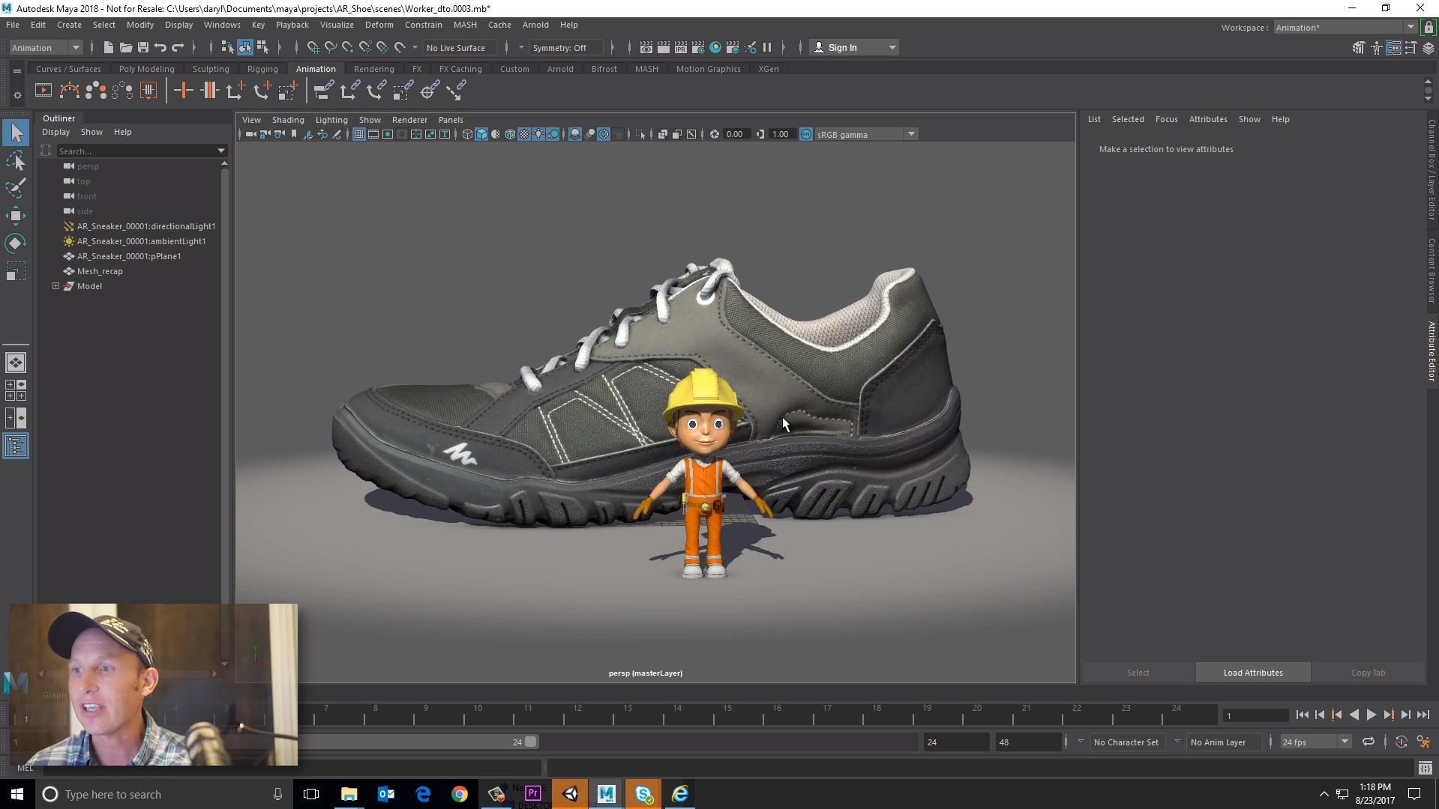Screen dimensions: 1439x809
Task: Open the No Character Set dropdown
Action: coord(1129,742)
